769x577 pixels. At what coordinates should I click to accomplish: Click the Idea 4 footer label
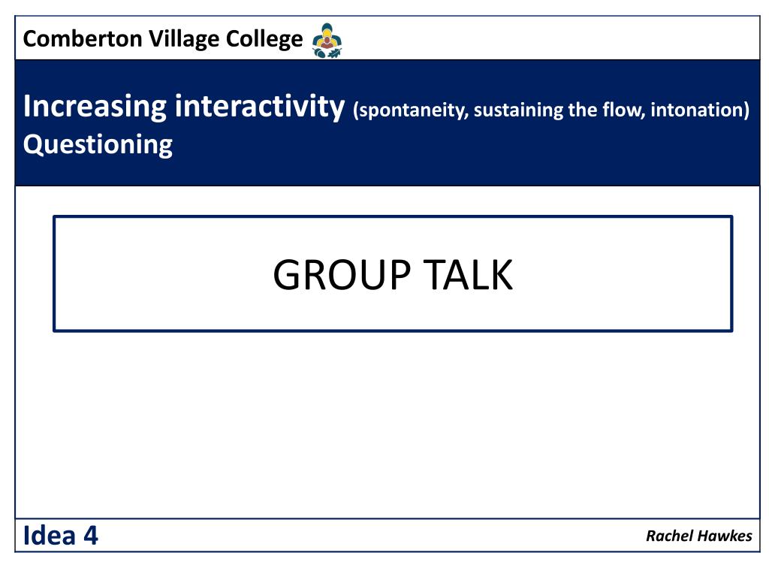tap(60, 536)
